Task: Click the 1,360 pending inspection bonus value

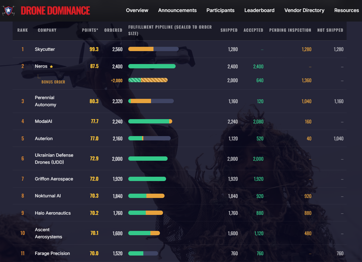Action: tap(306, 80)
